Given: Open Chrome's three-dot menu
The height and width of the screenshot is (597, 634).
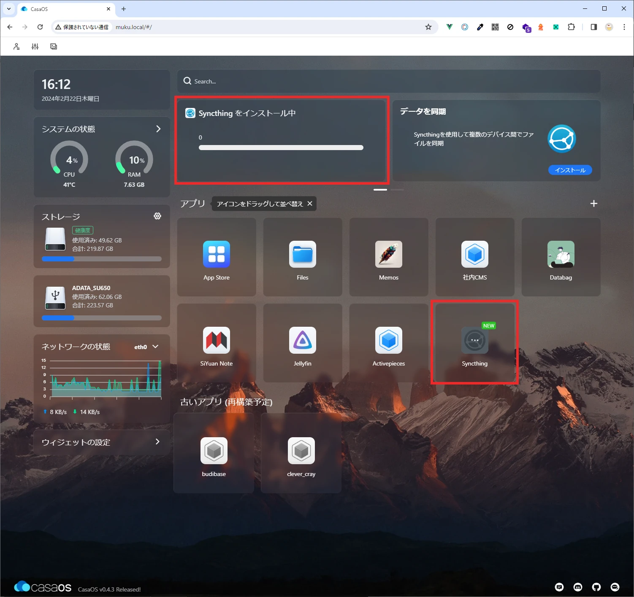Looking at the screenshot, I should pyautogui.click(x=624, y=27).
